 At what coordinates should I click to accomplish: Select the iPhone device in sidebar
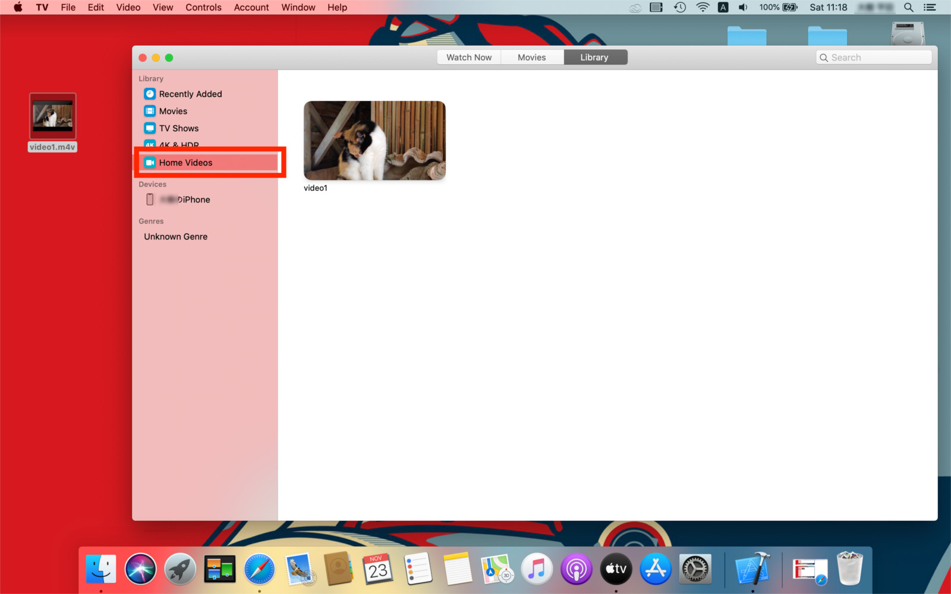[x=184, y=200]
